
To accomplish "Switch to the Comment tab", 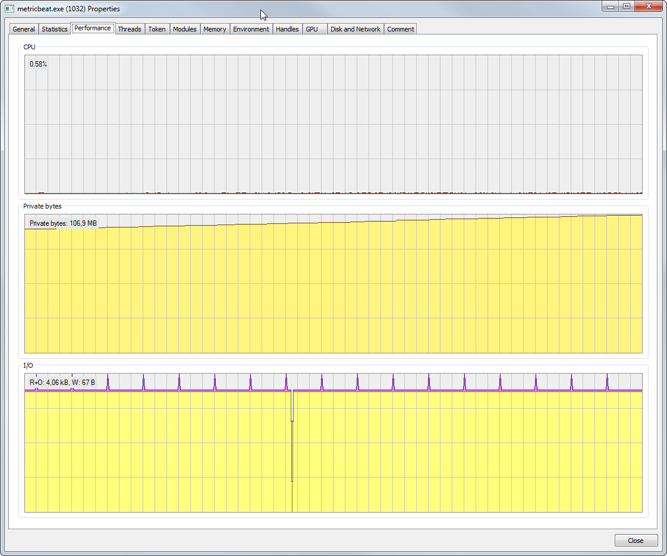I will tap(400, 29).
